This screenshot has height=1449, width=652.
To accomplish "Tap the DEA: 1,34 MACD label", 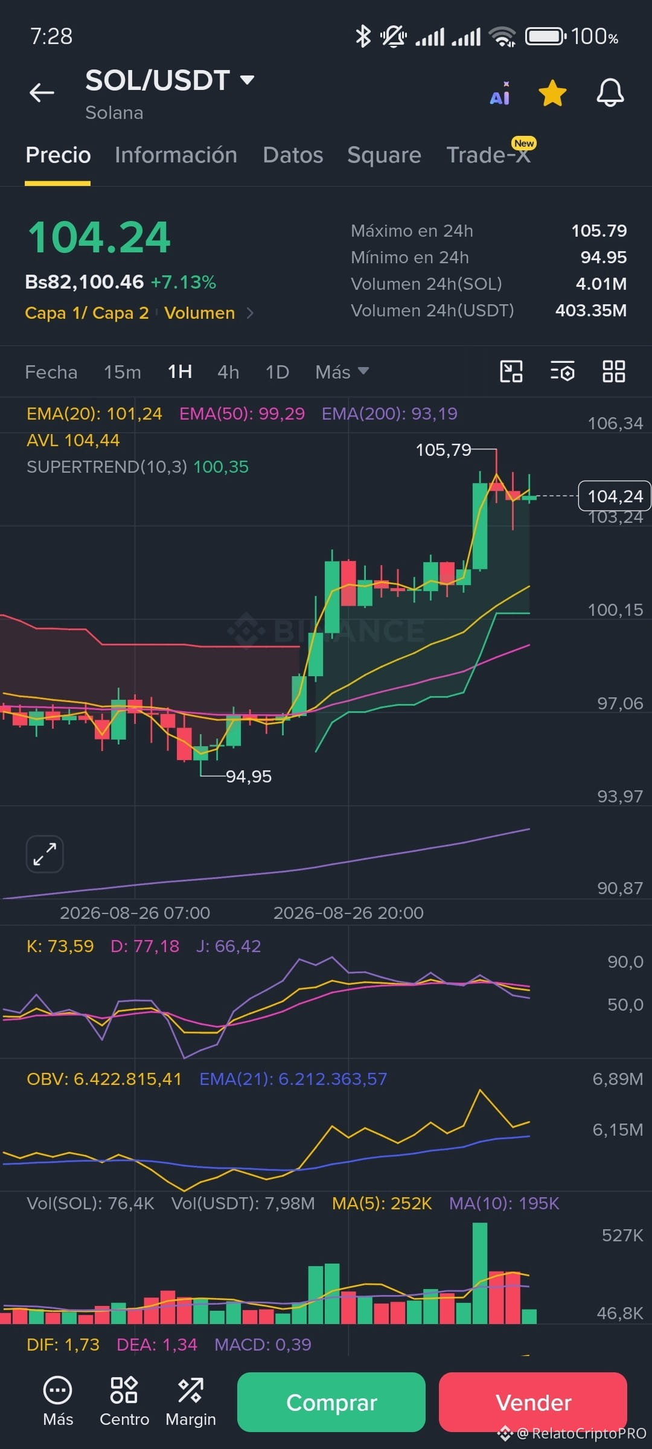I will point(157,1345).
